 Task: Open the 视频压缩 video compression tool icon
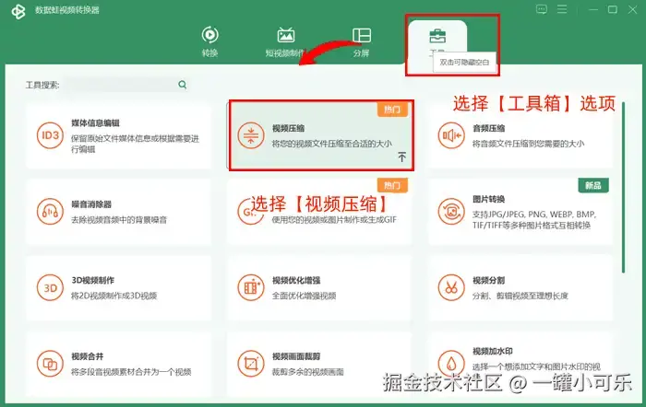[251, 135]
